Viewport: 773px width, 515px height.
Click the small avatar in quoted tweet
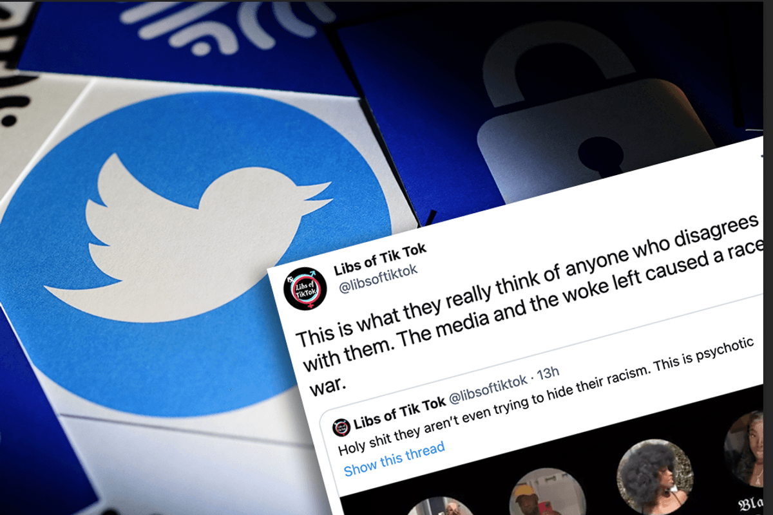(x=341, y=427)
